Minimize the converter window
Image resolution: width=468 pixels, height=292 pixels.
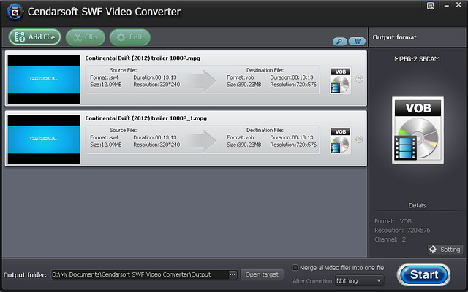pyautogui.click(x=447, y=6)
